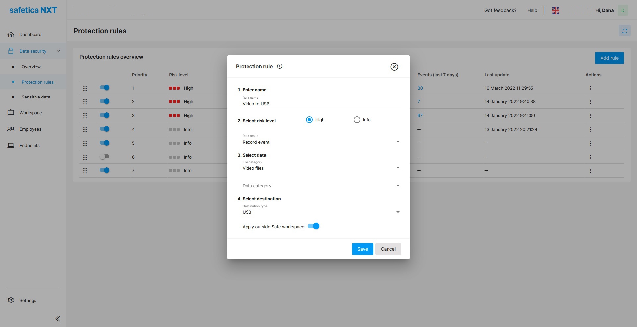Image resolution: width=637 pixels, height=327 pixels.
Task: Toggle the switch for priority 5 rule
Action: point(105,143)
